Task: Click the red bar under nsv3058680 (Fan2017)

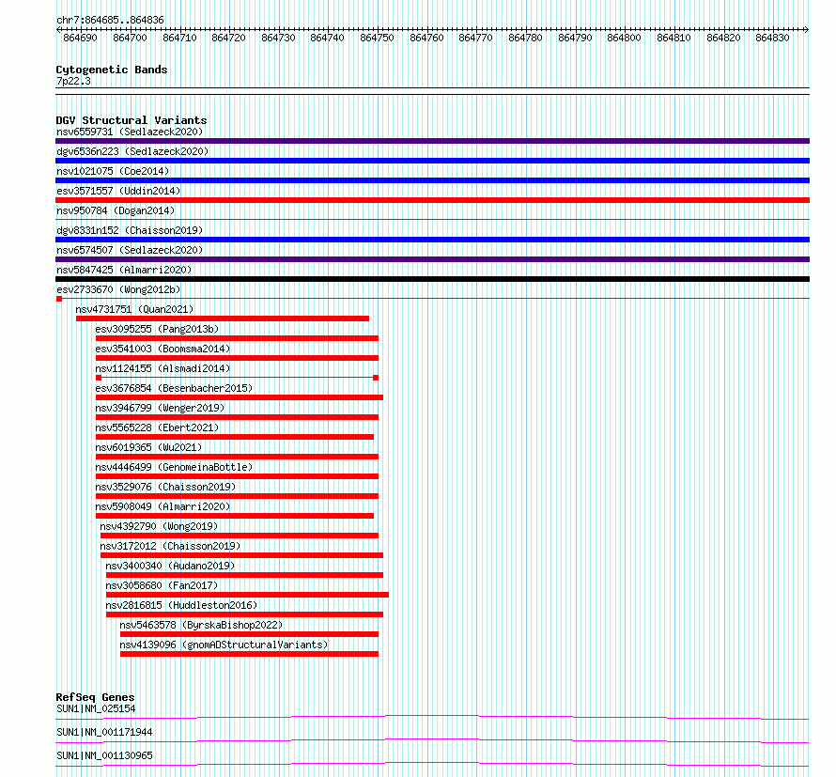Action: click(247, 595)
